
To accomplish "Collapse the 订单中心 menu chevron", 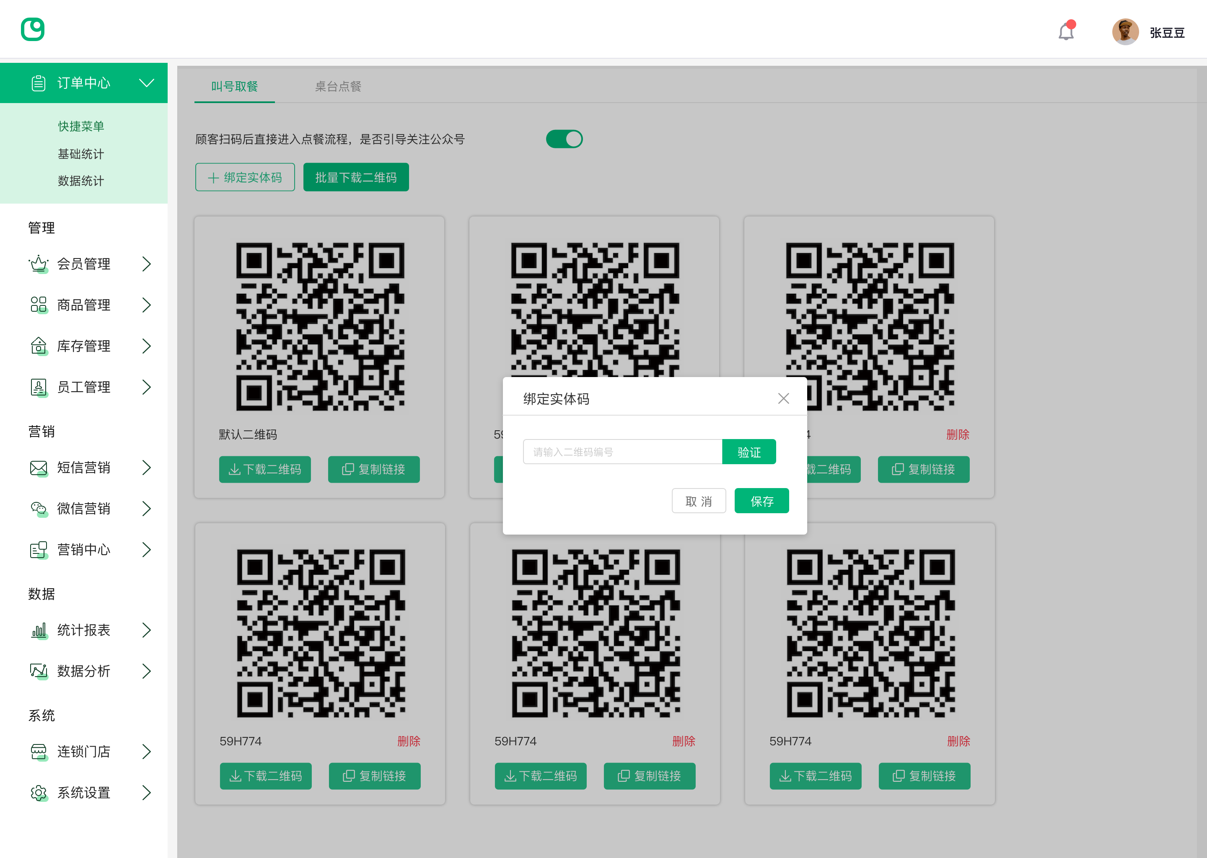I will tap(146, 83).
